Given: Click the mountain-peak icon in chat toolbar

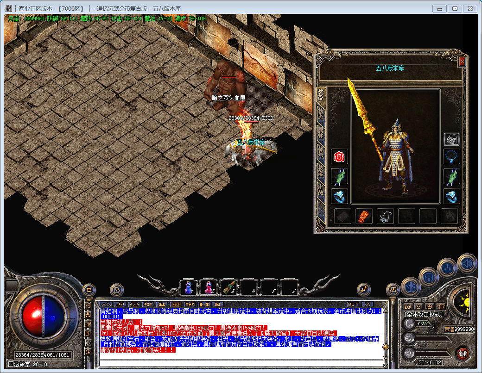Looking at the screenshot, I should pos(106,304).
